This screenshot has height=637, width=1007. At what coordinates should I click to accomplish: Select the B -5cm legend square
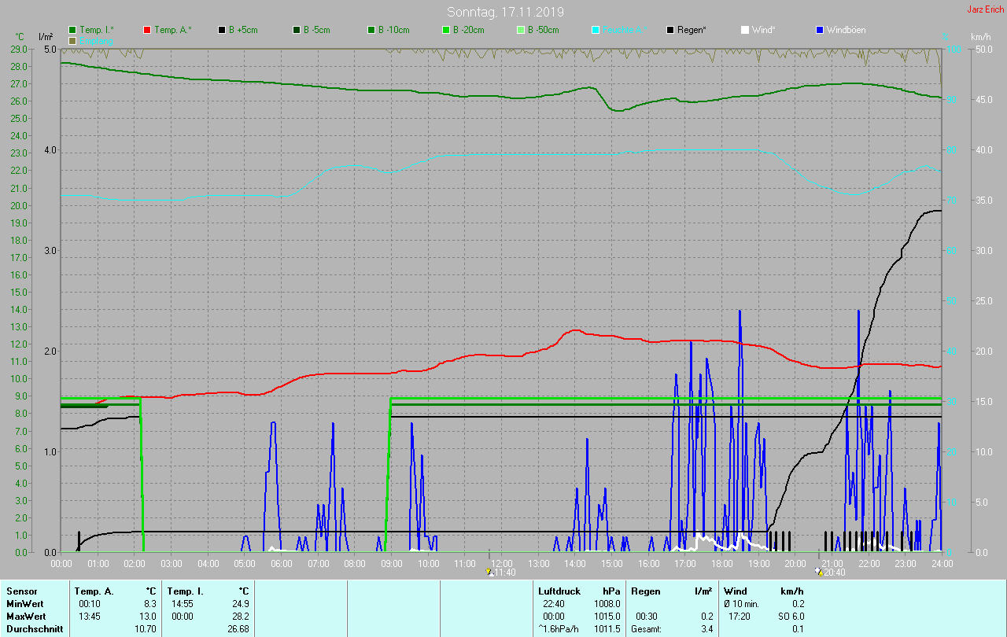click(297, 30)
